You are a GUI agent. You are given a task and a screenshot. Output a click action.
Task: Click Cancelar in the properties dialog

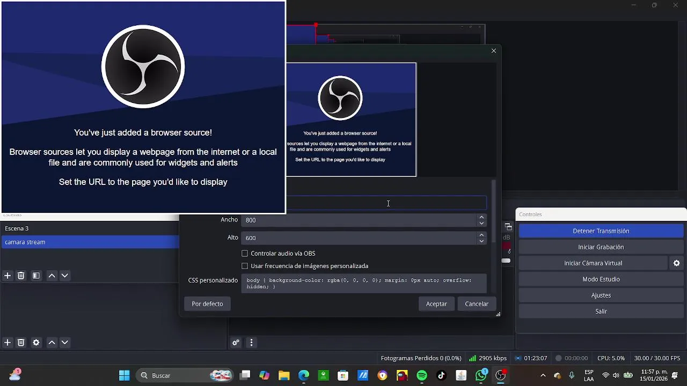[x=477, y=304]
